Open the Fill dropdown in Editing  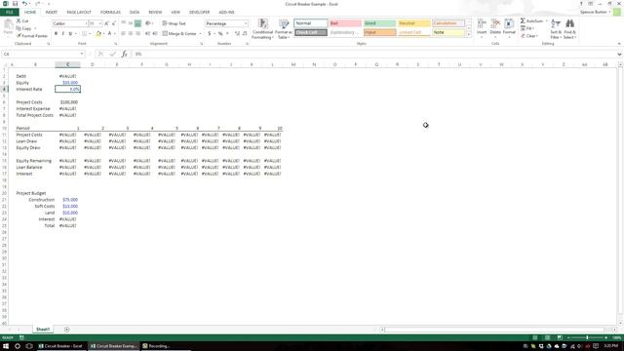(528, 28)
